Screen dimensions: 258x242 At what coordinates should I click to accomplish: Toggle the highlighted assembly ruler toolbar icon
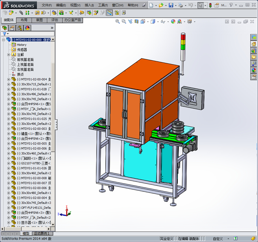pos(110,13)
